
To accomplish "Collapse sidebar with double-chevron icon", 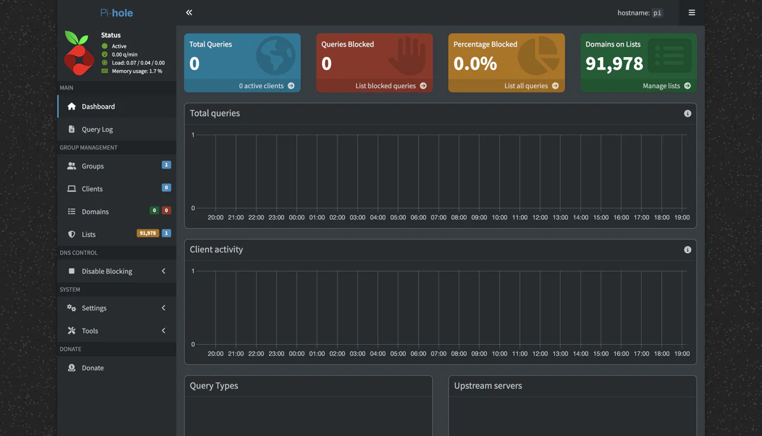I will click(x=189, y=13).
